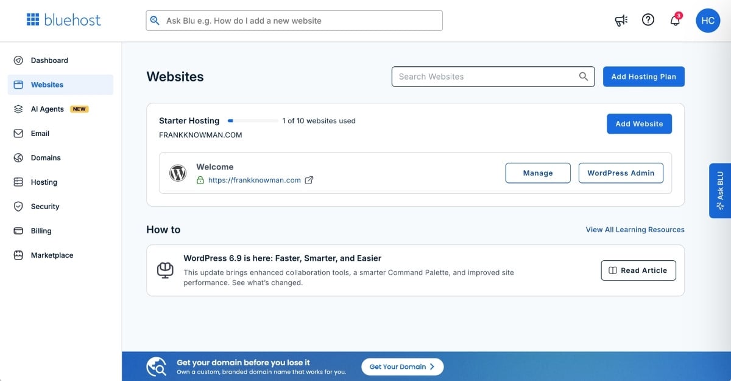Screen dimensions: 731x381
Task: Click the Dashboard sidebar icon
Action: (x=18, y=60)
